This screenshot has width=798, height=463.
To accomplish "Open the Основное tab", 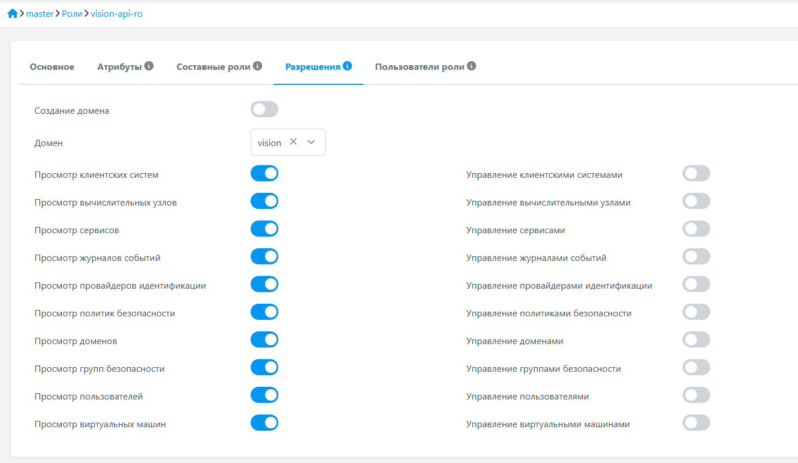I will pyautogui.click(x=52, y=67).
